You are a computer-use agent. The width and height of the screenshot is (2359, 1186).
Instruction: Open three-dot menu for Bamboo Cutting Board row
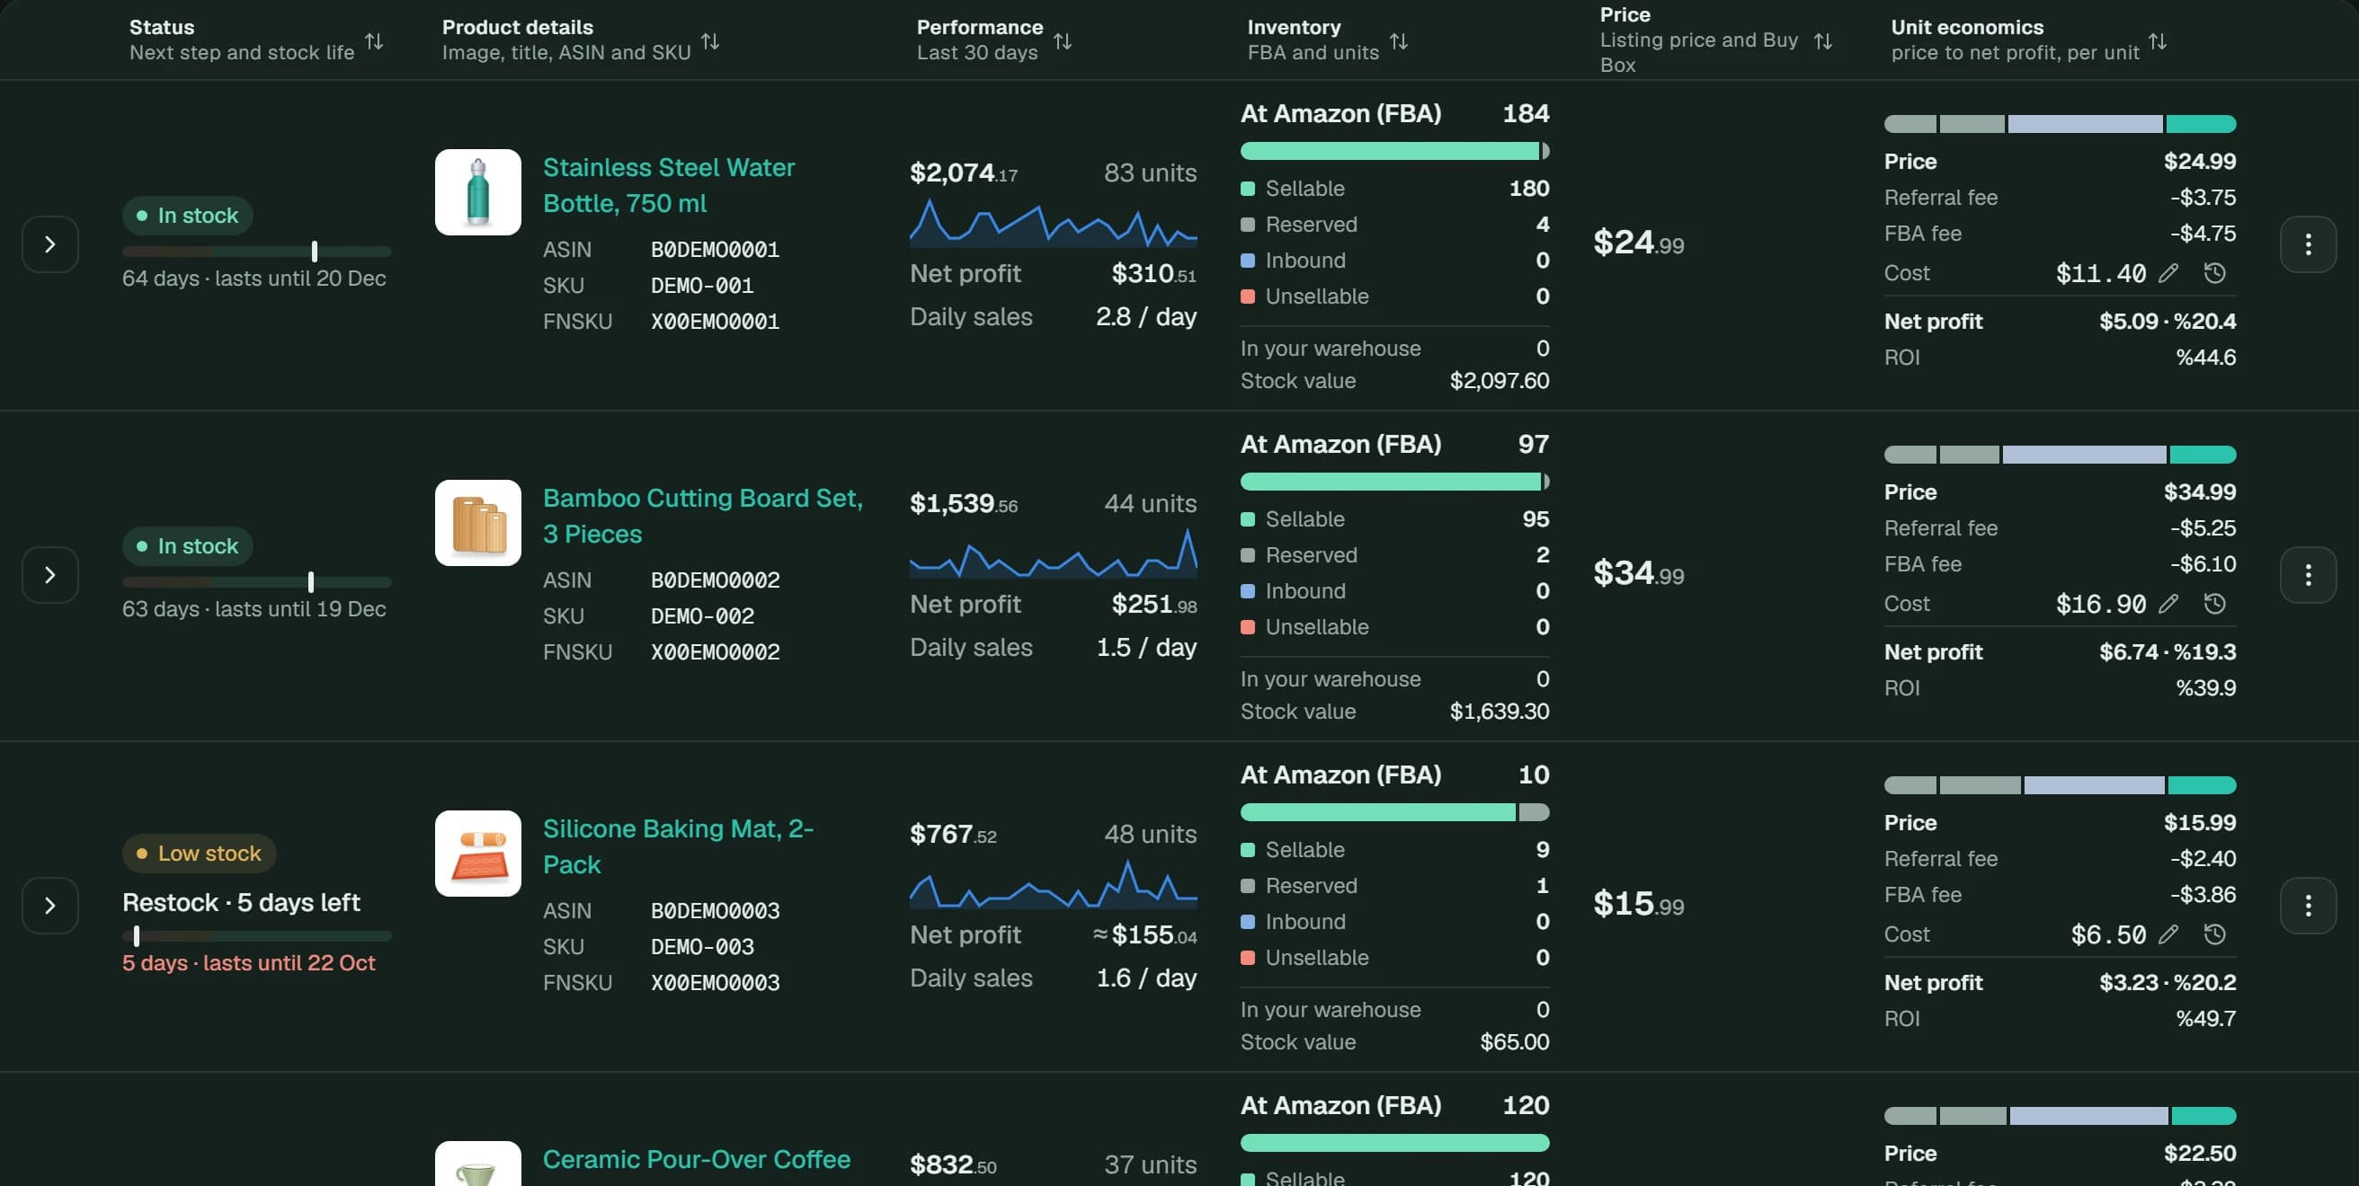click(2308, 575)
